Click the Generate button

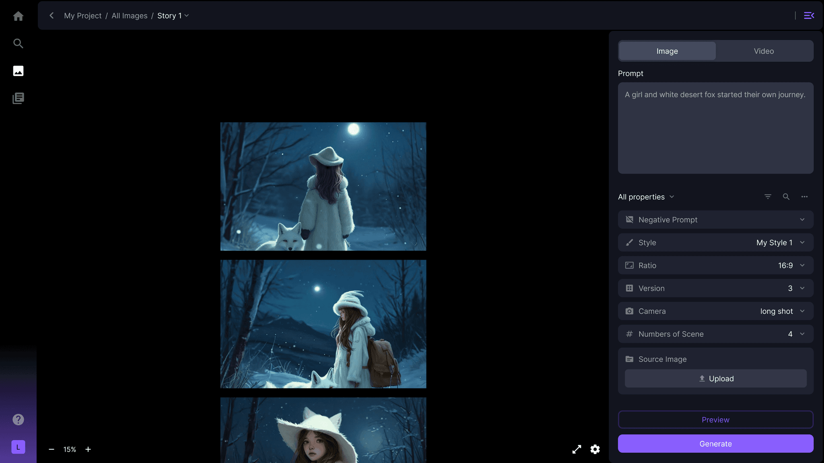click(715, 444)
